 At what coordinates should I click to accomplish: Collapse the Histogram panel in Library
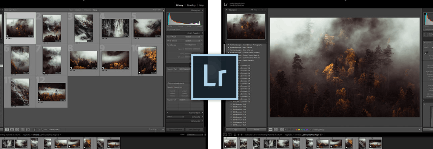[x=202, y=10]
